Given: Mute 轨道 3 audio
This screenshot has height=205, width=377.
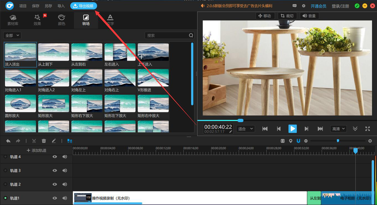Looking at the screenshot, I should coord(65,170).
